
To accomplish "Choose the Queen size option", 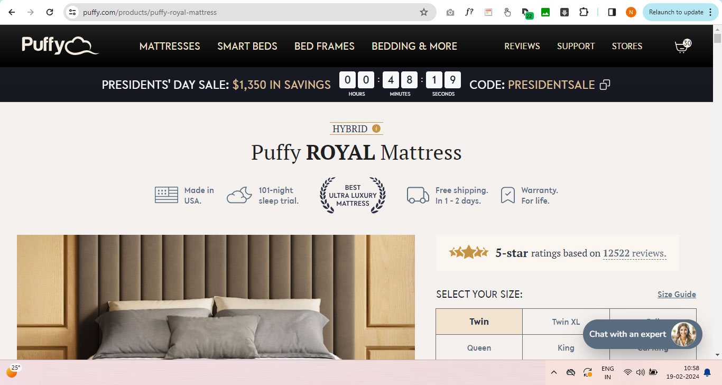I will tap(479, 348).
